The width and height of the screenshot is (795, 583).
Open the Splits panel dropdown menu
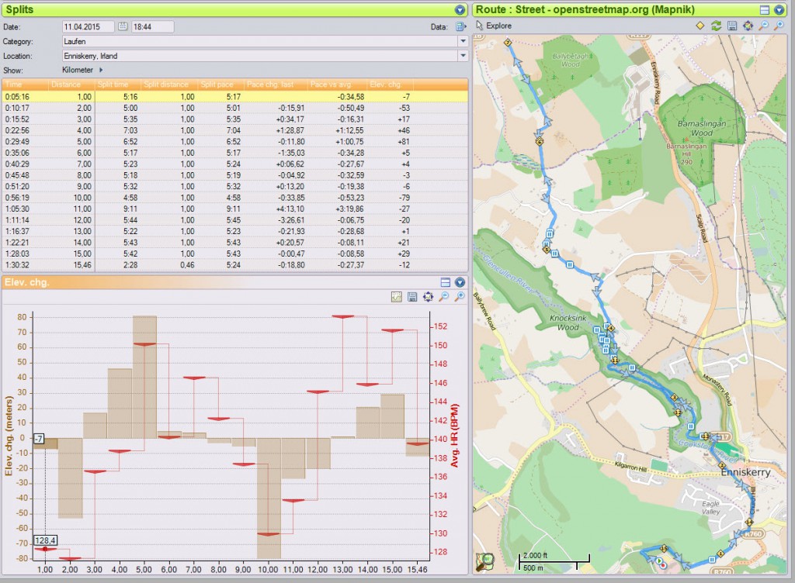[460, 9]
